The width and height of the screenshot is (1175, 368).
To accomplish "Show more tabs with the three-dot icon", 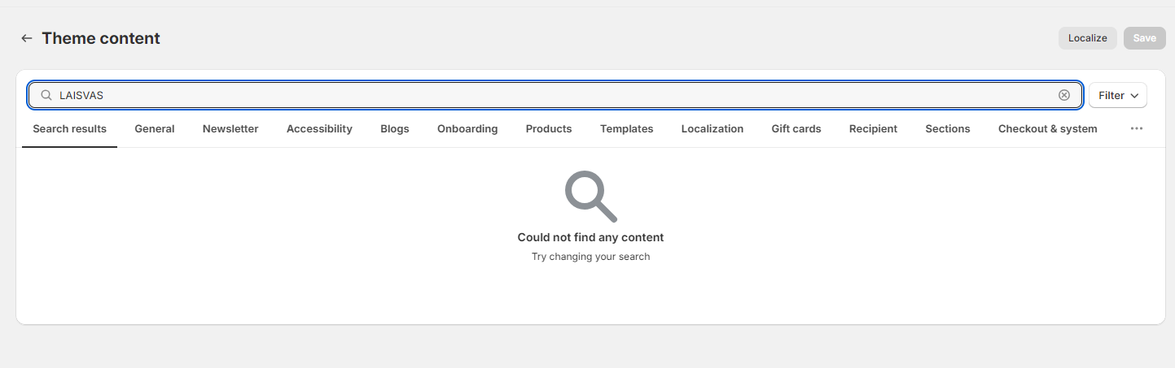I will click(1137, 128).
